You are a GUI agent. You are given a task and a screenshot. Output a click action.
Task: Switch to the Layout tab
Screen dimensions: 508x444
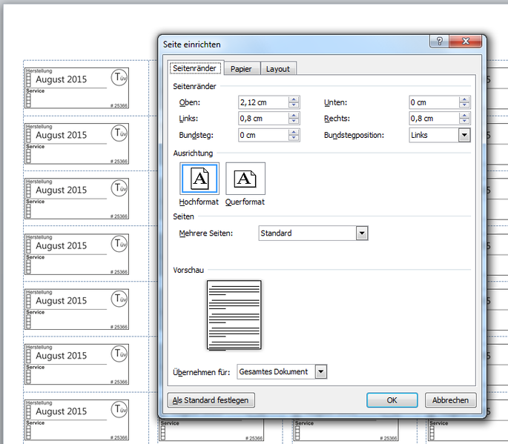278,69
